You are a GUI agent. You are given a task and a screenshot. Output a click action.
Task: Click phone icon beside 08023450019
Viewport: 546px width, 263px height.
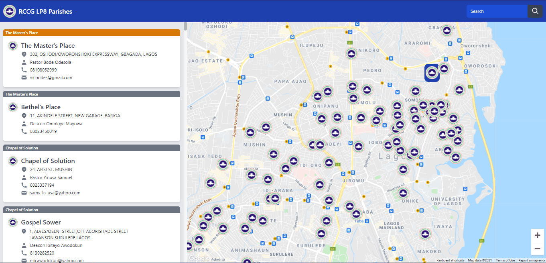point(24,131)
